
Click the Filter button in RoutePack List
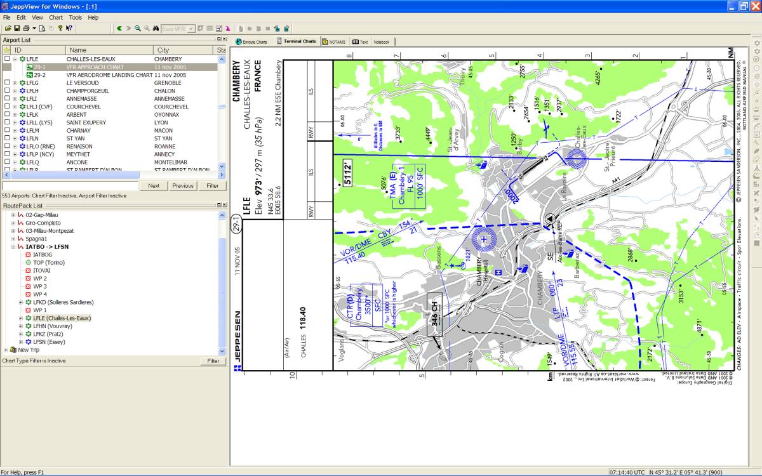point(213,360)
